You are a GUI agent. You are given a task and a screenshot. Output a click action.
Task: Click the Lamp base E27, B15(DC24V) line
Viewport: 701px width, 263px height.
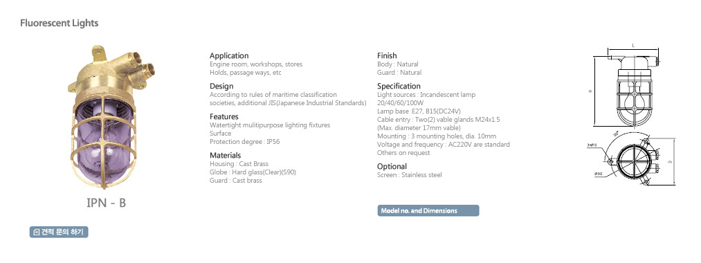(x=419, y=111)
